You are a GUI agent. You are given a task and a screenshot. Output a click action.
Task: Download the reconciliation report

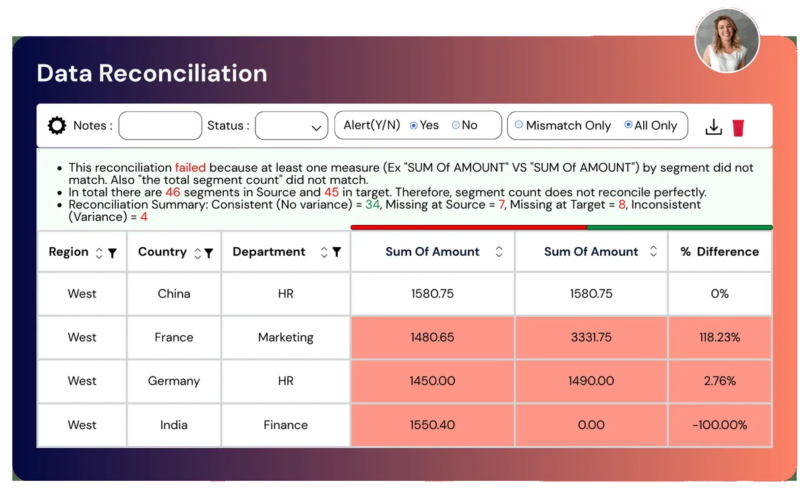click(713, 127)
